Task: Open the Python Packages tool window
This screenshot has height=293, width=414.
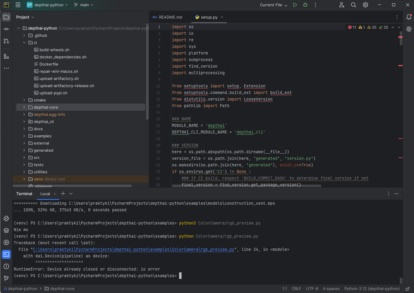Action: coord(6,230)
